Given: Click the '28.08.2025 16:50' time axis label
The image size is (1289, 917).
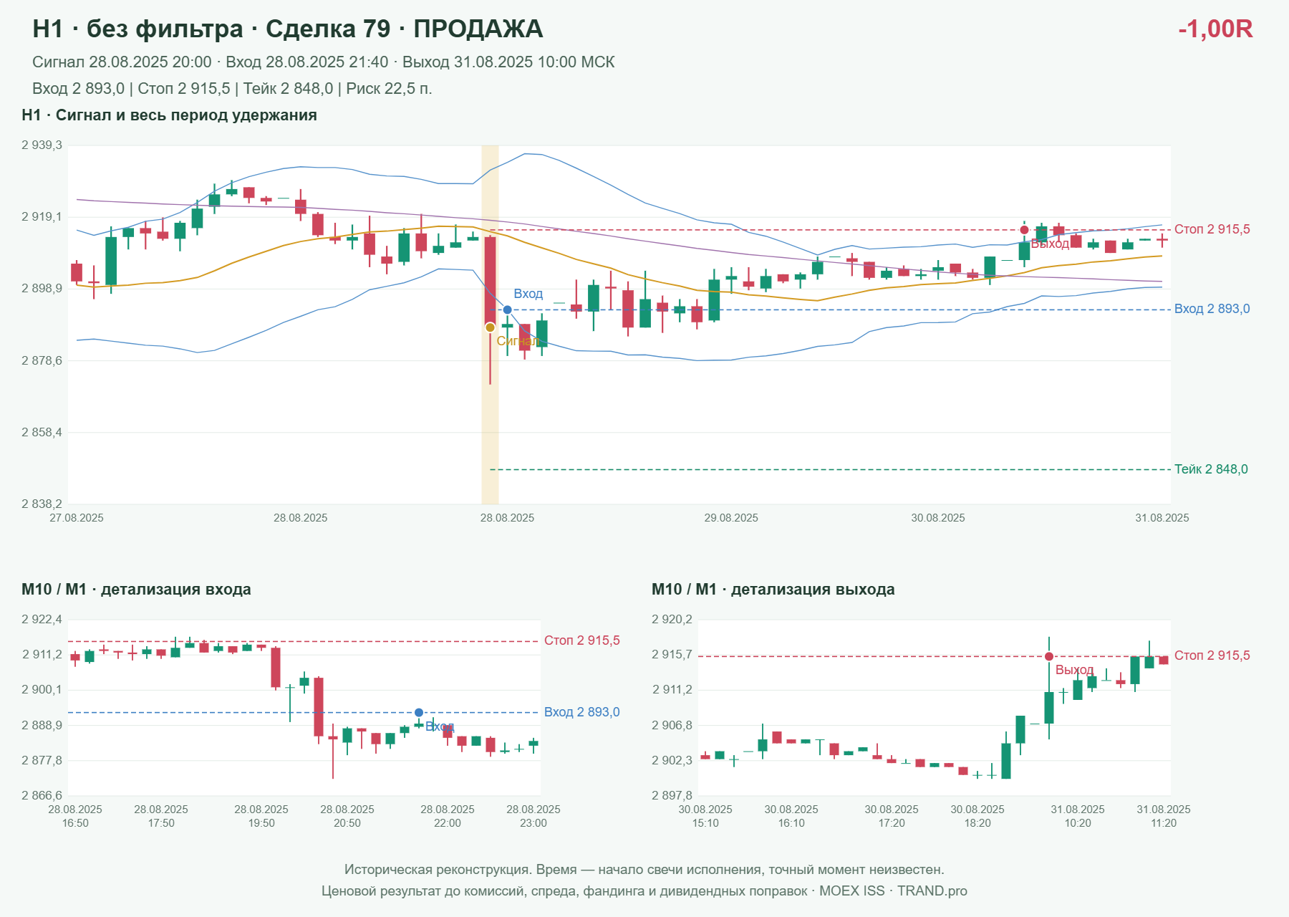Looking at the screenshot, I should 75,816.
